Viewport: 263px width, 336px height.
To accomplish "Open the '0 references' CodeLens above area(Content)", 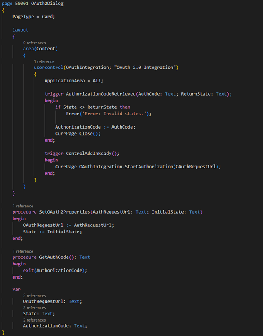I will [x=34, y=43].
